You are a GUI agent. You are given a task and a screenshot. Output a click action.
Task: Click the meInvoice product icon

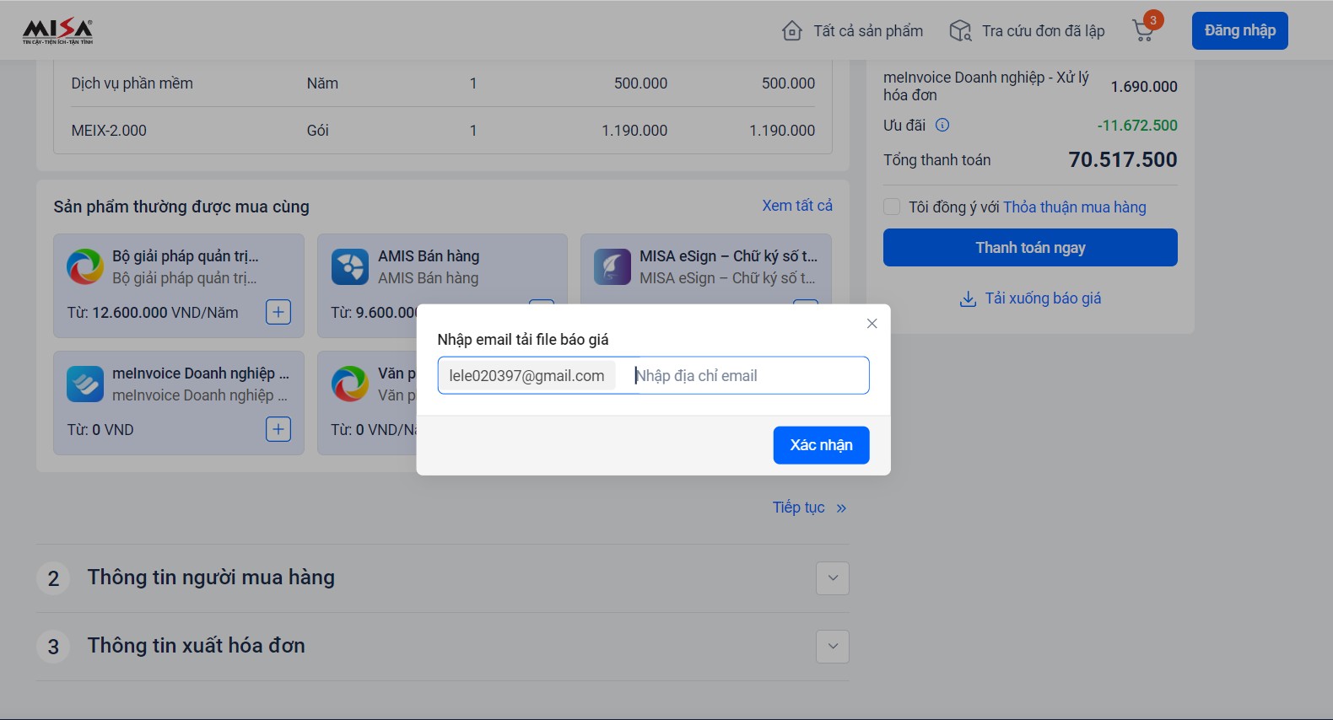pyautogui.click(x=85, y=384)
